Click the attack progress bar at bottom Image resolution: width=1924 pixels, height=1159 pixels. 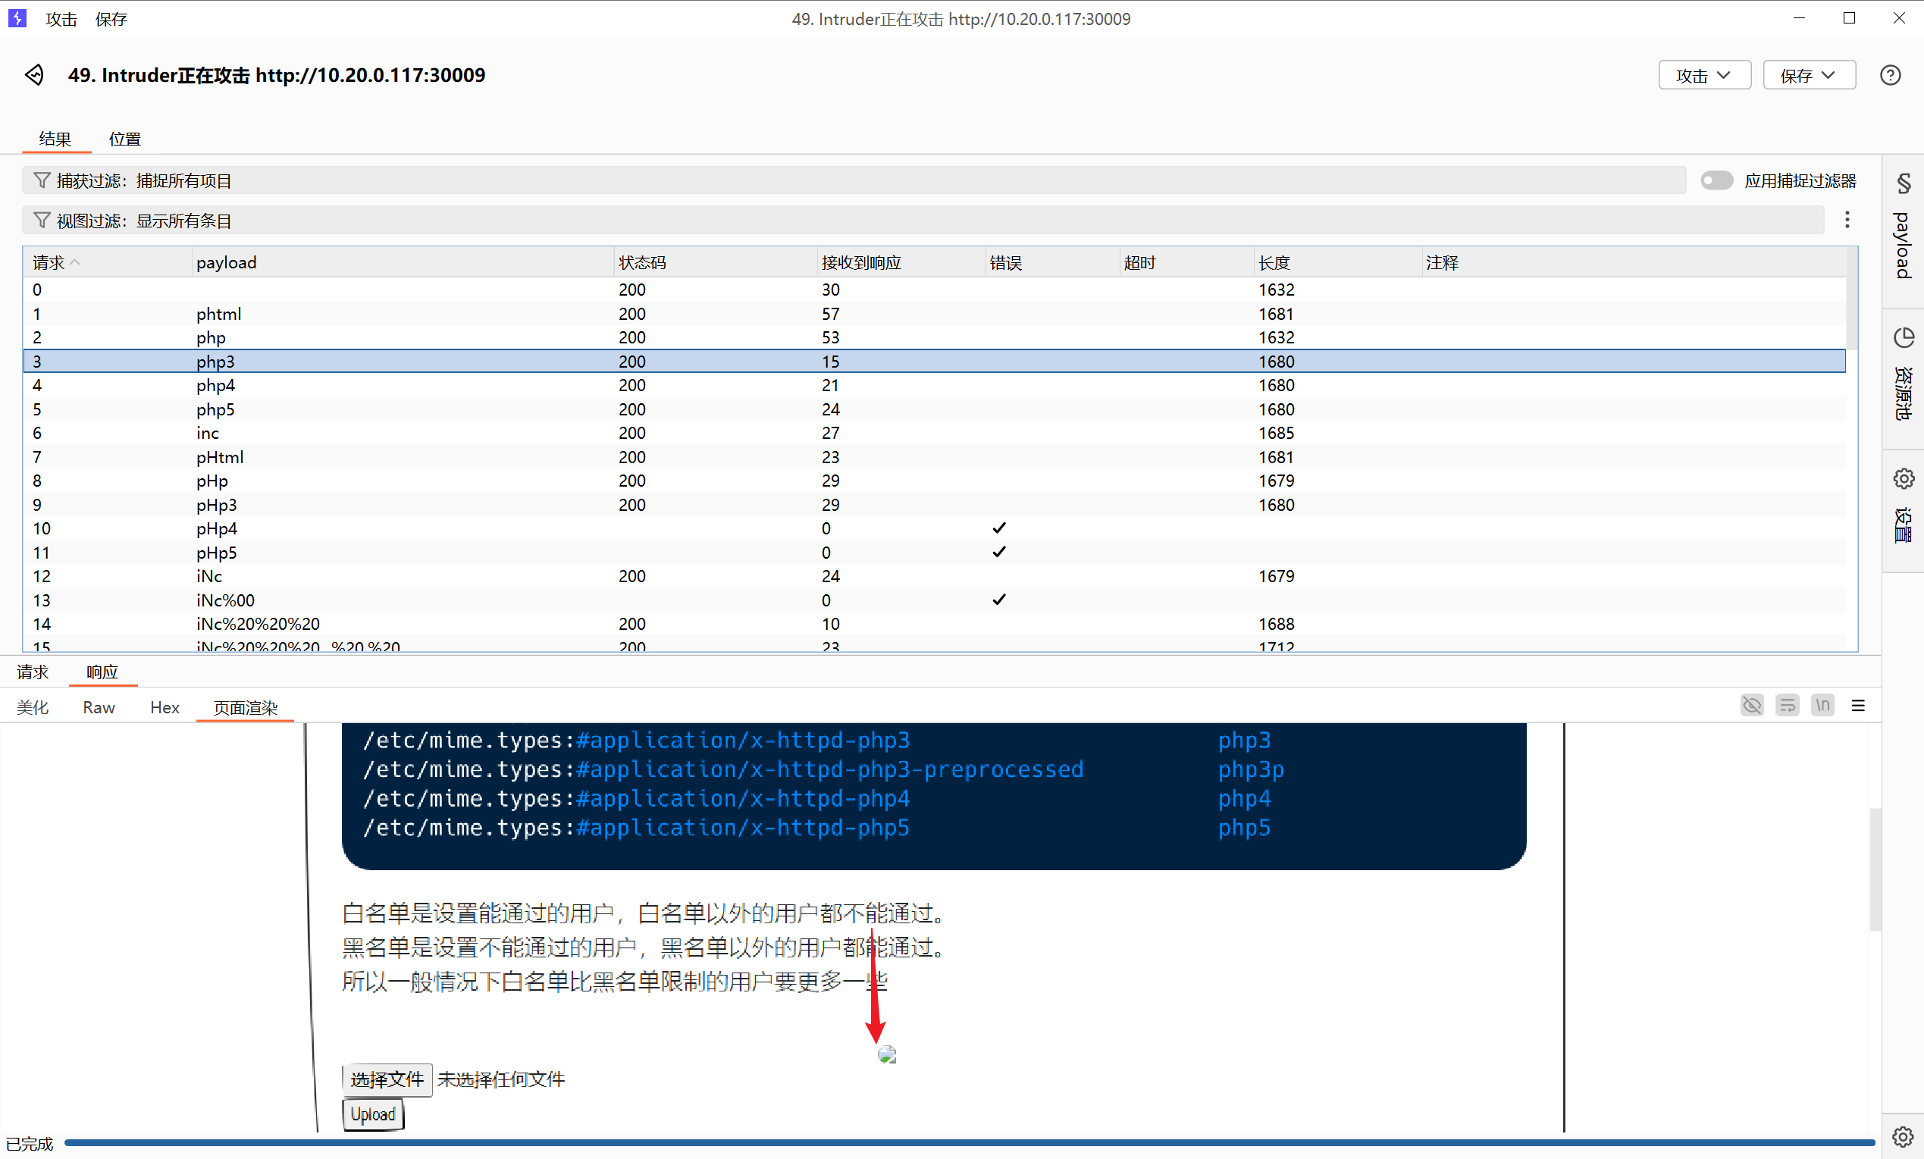(x=968, y=1142)
